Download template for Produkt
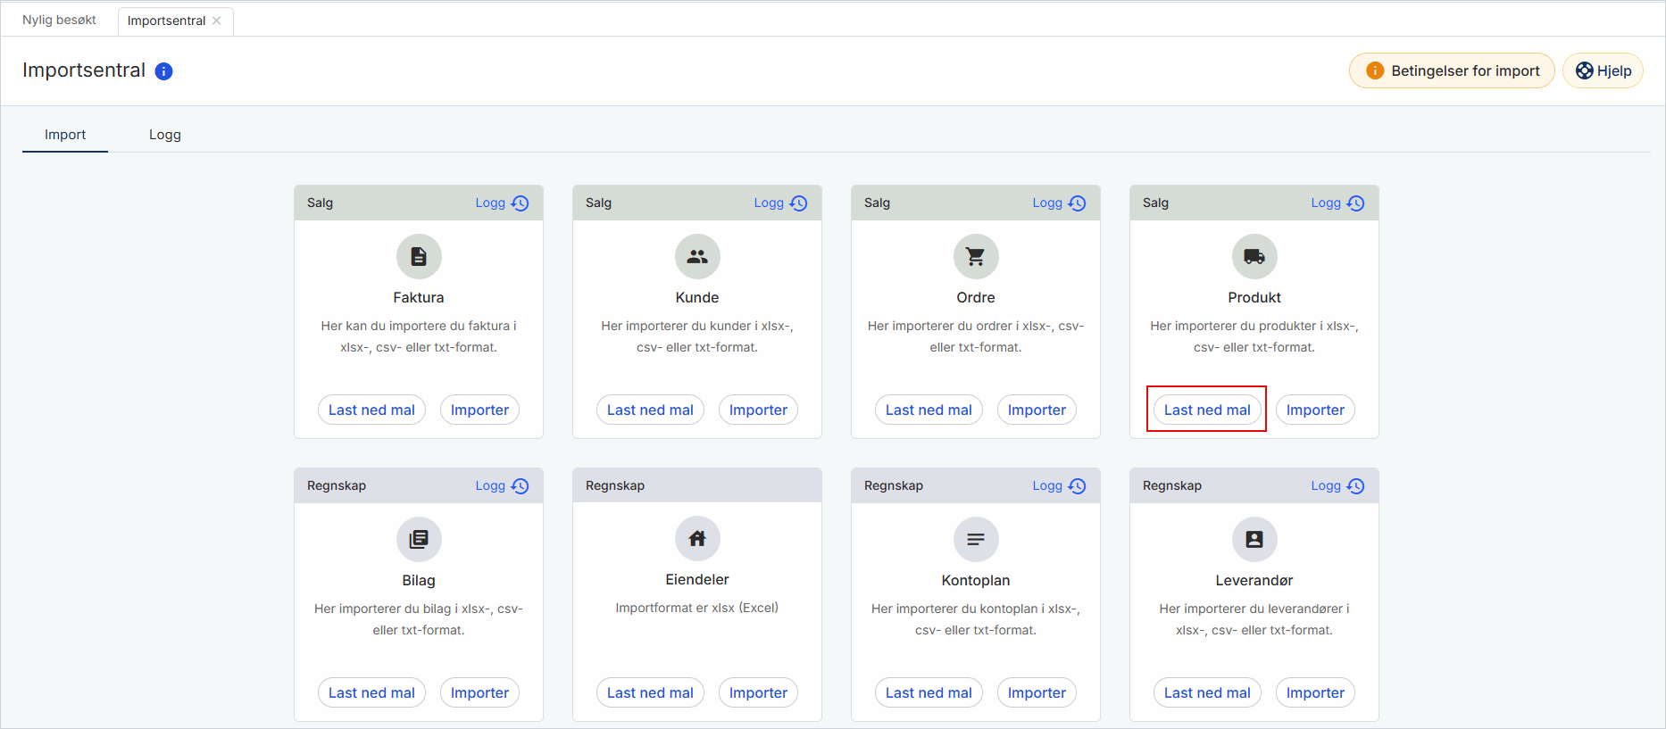1666x729 pixels. 1207,410
